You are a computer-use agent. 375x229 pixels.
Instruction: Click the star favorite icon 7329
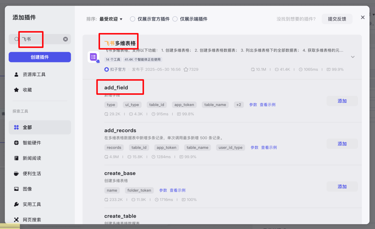[x=186, y=69]
